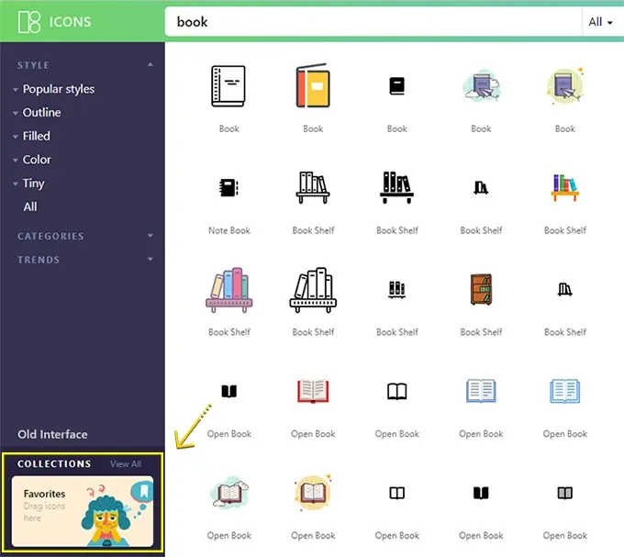Open the Favorites collection card
This screenshot has height=557, width=624.
pos(83,511)
